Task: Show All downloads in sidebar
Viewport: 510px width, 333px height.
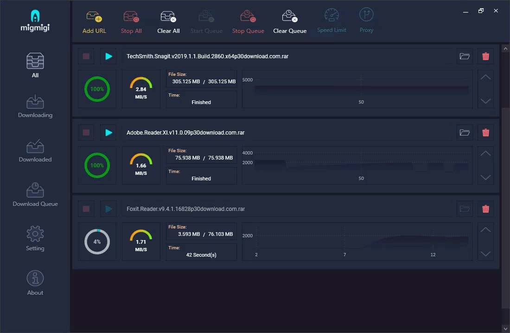Action: [x=35, y=65]
